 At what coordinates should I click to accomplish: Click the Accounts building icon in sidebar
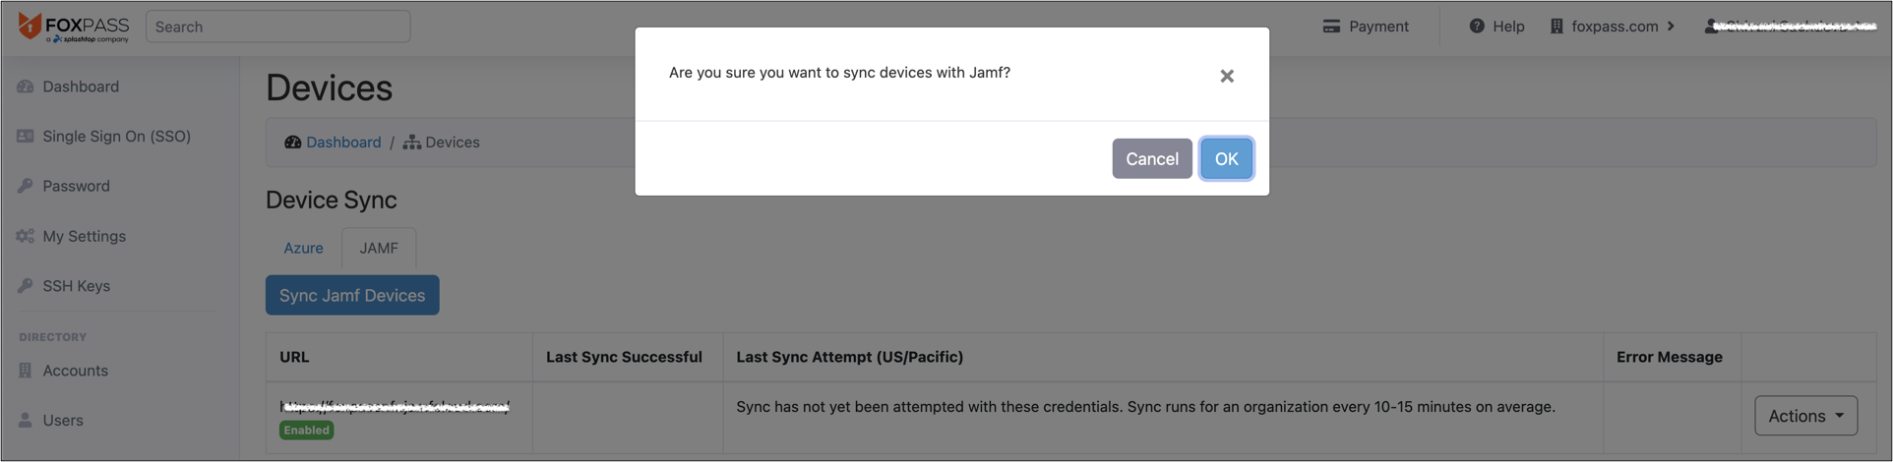click(26, 371)
